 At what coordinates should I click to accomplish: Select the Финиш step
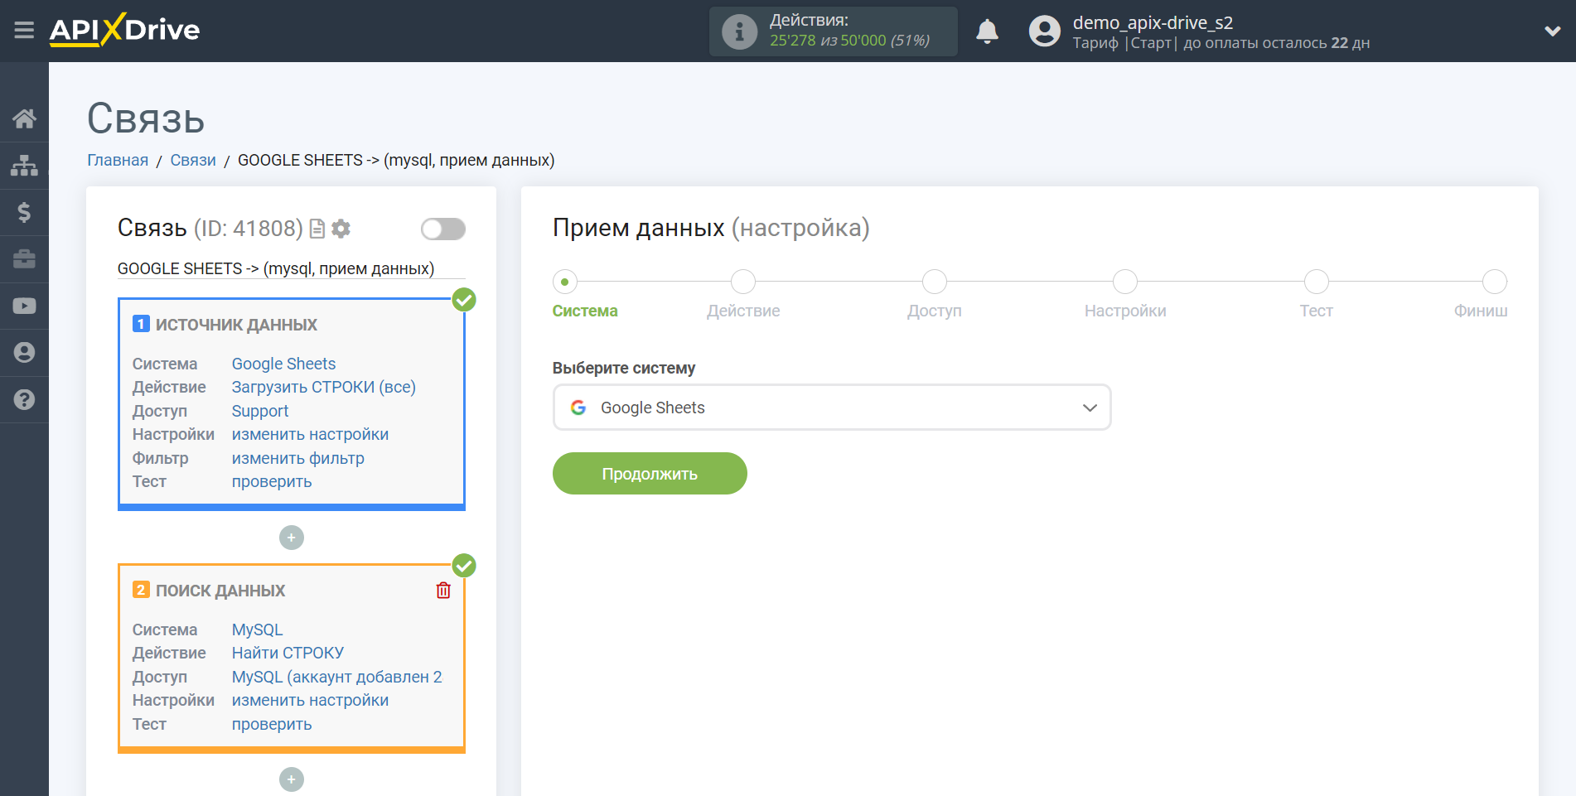click(1495, 282)
